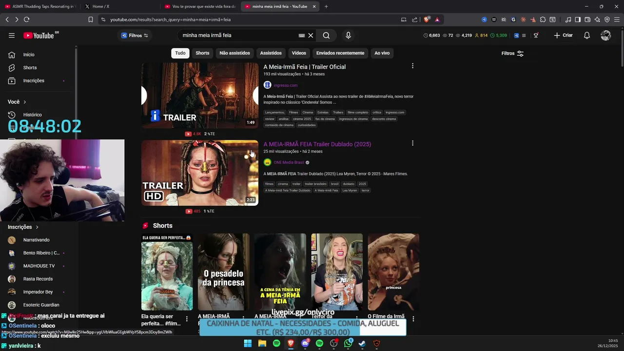
Task: Open the O pesadelo da princesa short
Action: [224, 272]
